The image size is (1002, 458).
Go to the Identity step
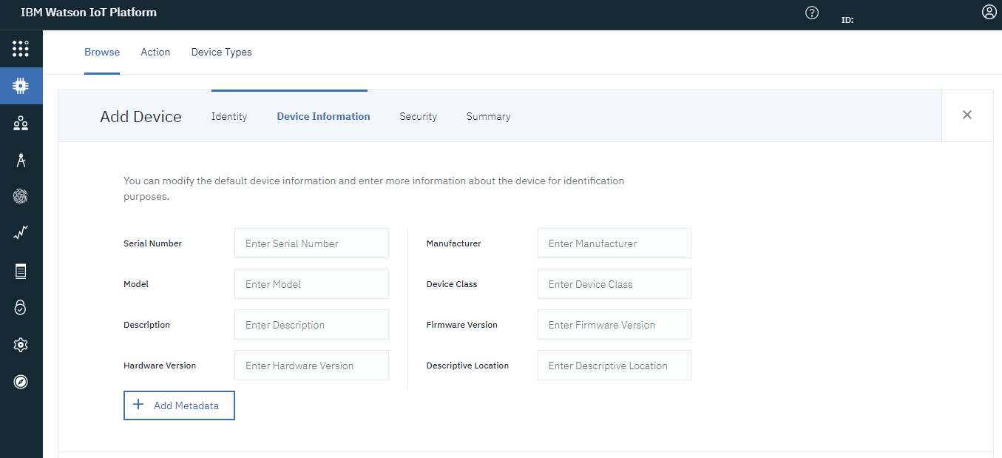click(229, 116)
